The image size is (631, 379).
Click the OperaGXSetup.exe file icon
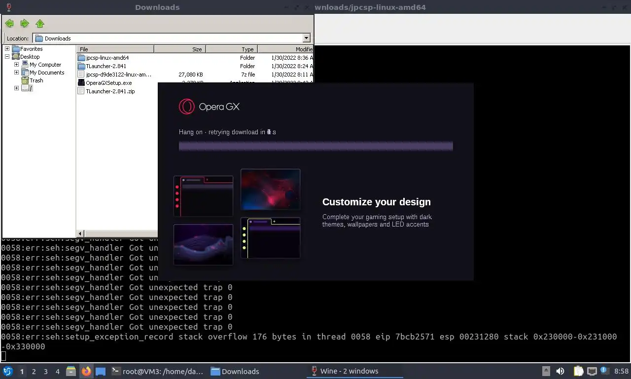tap(81, 83)
